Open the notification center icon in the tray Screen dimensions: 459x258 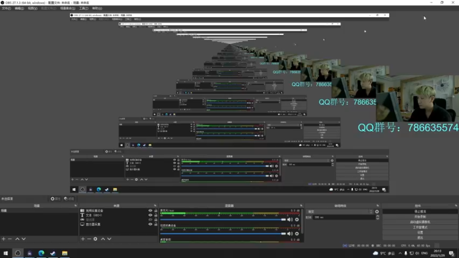pos(452,253)
